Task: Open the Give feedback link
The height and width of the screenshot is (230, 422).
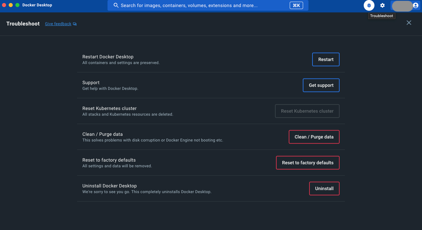Action: point(58,24)
